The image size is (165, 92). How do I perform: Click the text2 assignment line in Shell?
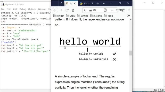click(22, 48)
